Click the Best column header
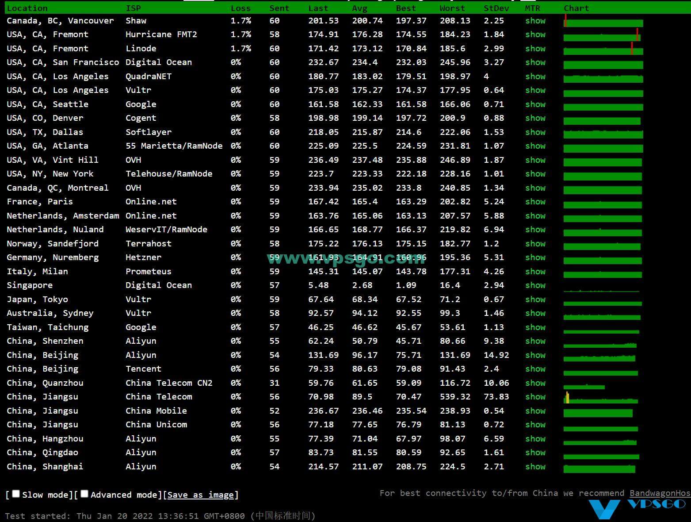This screenshot has width=691, height=522. (x=406, y=8)
